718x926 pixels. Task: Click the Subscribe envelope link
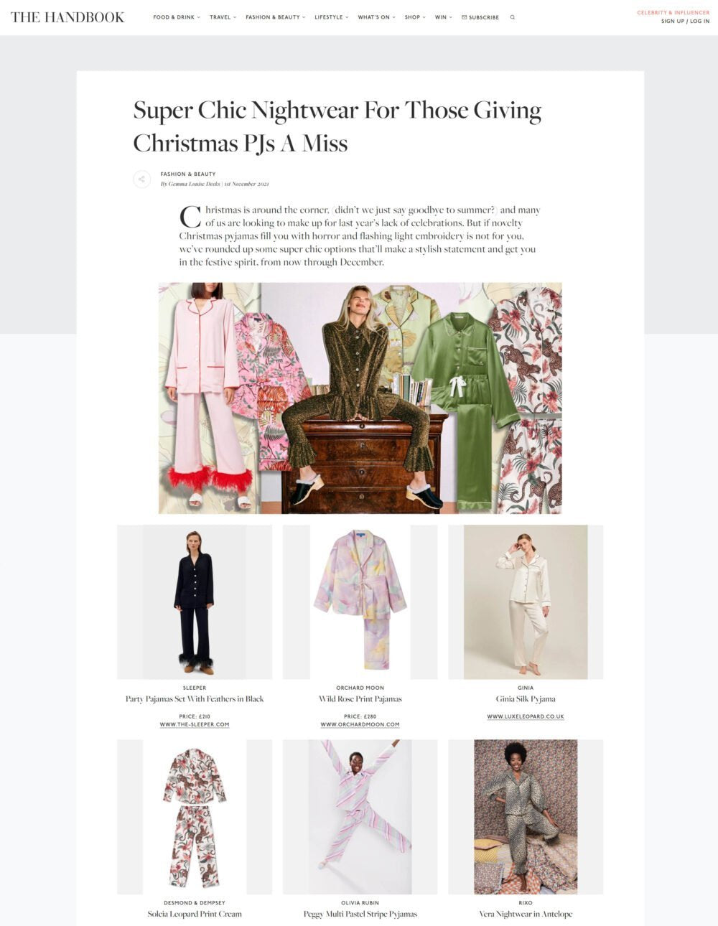(x=480, y=17)
